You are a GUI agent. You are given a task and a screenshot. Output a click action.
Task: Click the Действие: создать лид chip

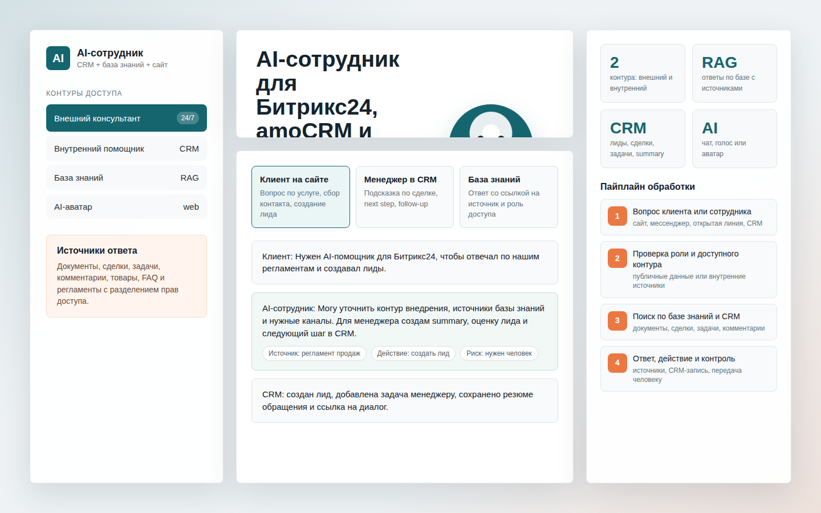[413, 353]
